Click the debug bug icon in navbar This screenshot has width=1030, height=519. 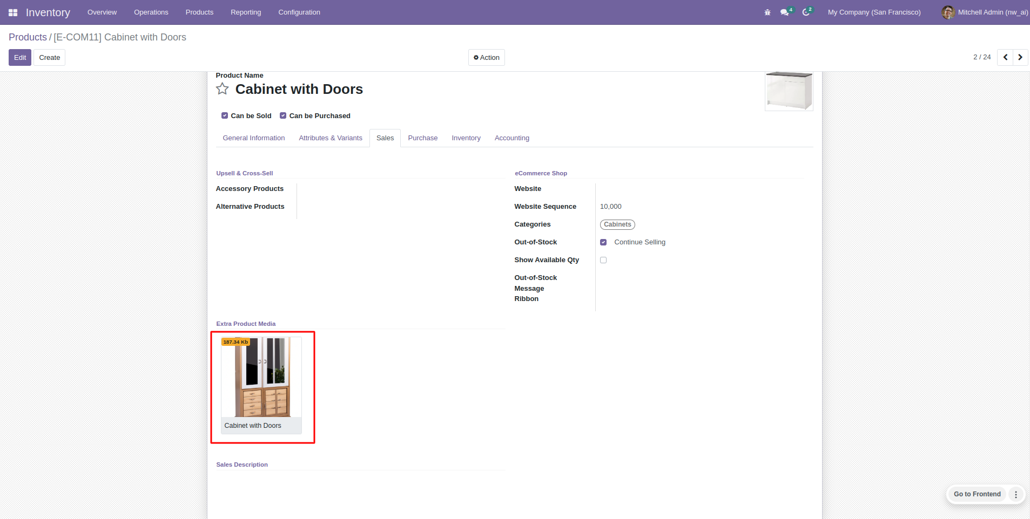(768, 12)
